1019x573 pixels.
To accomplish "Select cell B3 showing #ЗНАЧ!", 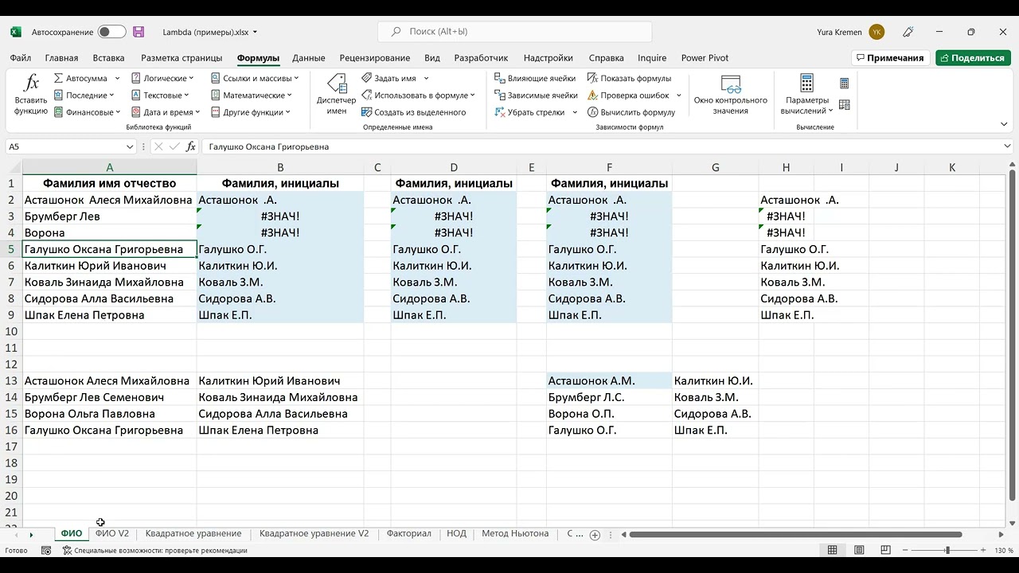I will (280, 216).
